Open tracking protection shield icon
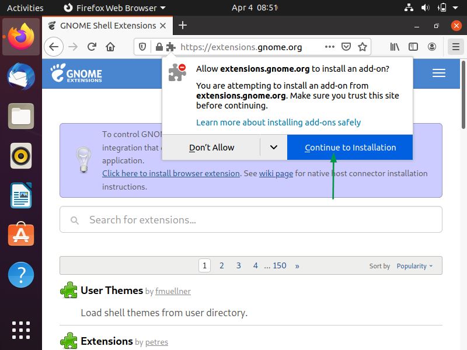Image resolution: width=467 pixels, height=350 pixels. pos(142,47)
